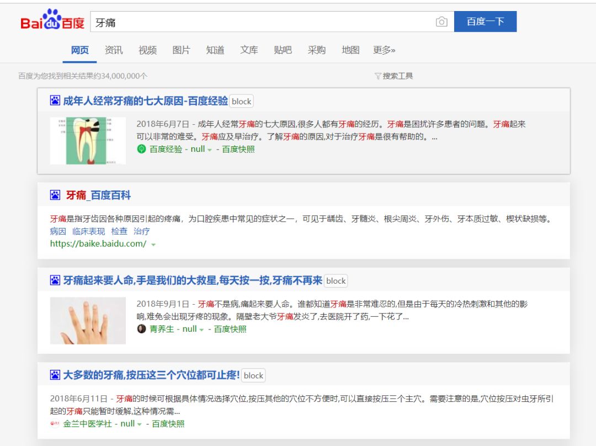This screenshot has height=446, width=596.
Task: Switch to the 视频 tab
Action: (x=147, y=50)
